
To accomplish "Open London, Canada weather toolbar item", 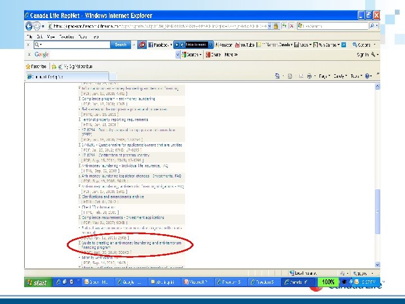I will point(275,45).
